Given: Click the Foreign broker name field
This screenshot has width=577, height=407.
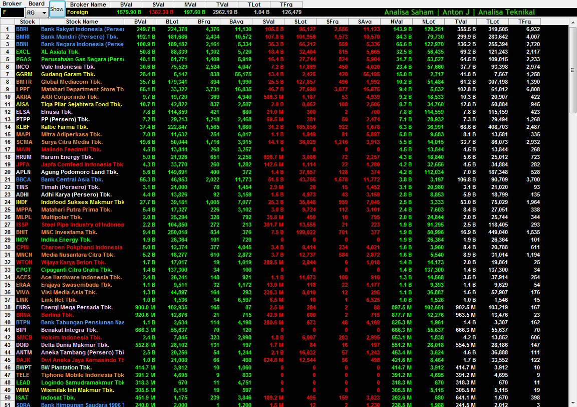Looking at the screenshot, I should point(88,12).
